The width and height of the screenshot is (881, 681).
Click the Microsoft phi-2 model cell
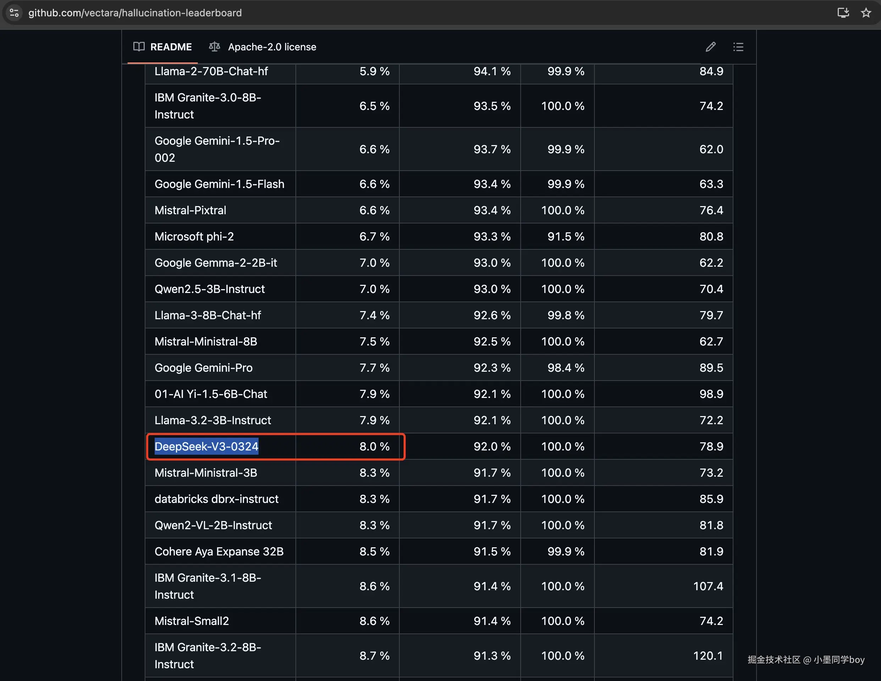pyautogui.click(x=194, y=237)
